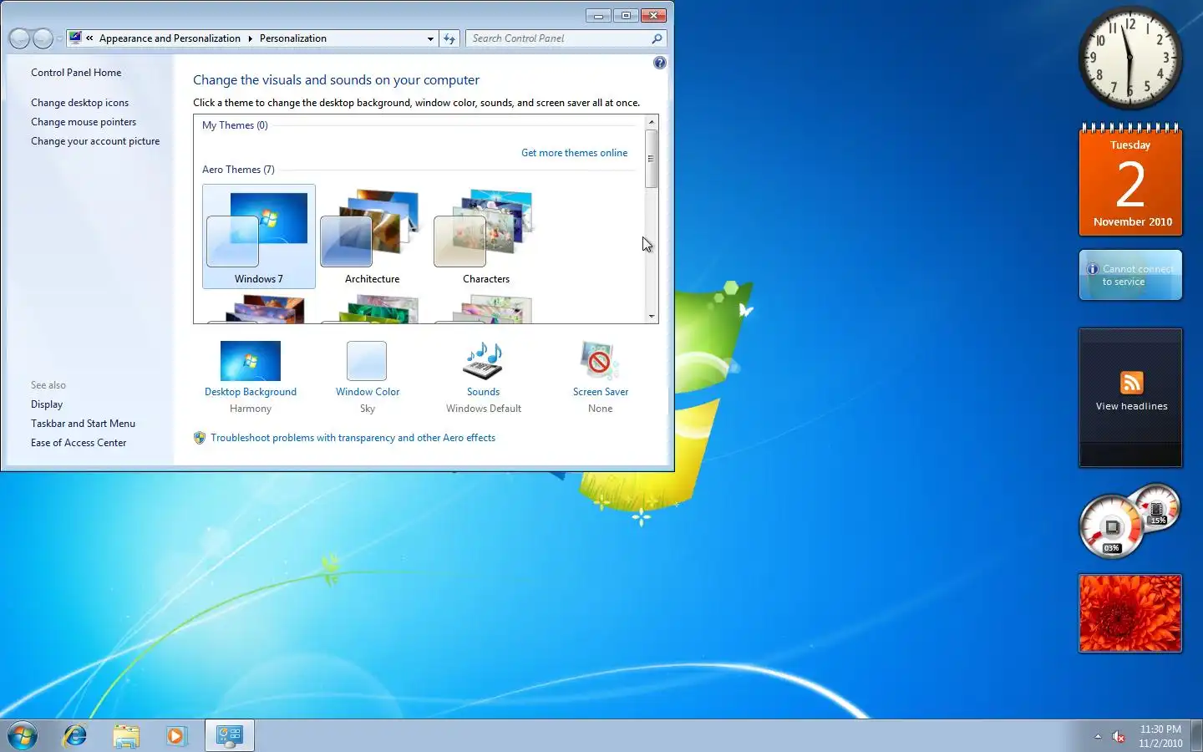This screenshot has width=1203, height=752.
Task: Click the Search Control Panel field
Action: [559, 38]
